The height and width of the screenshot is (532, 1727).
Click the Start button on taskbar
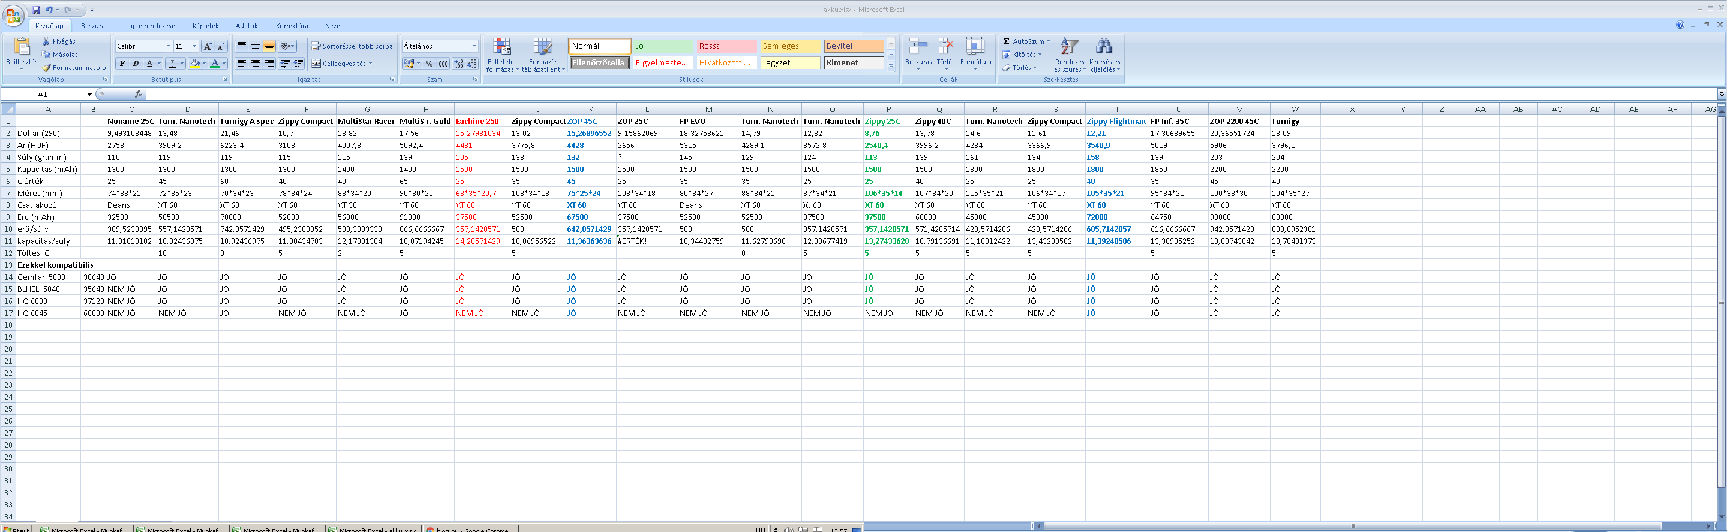17,528
